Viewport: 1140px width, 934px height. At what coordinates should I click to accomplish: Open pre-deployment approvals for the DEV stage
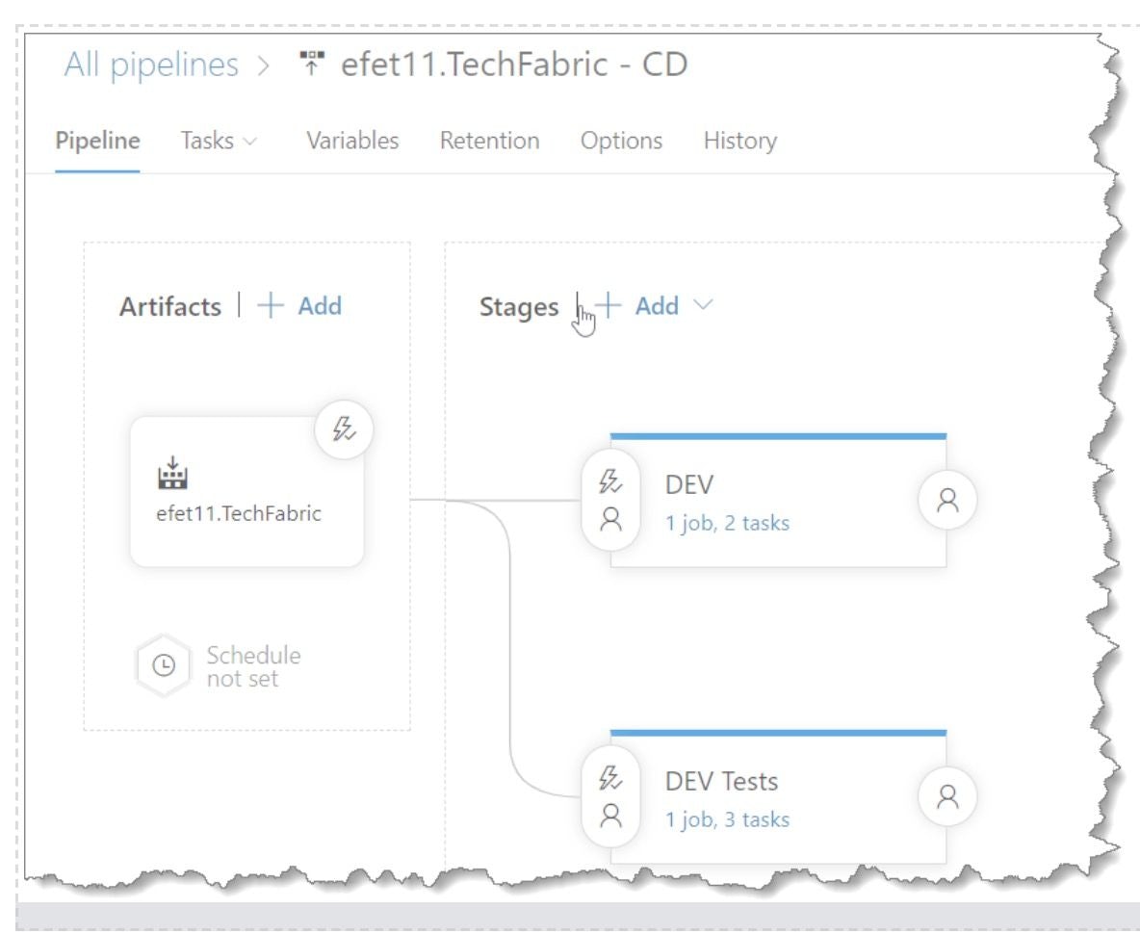[x=613, y=522]
